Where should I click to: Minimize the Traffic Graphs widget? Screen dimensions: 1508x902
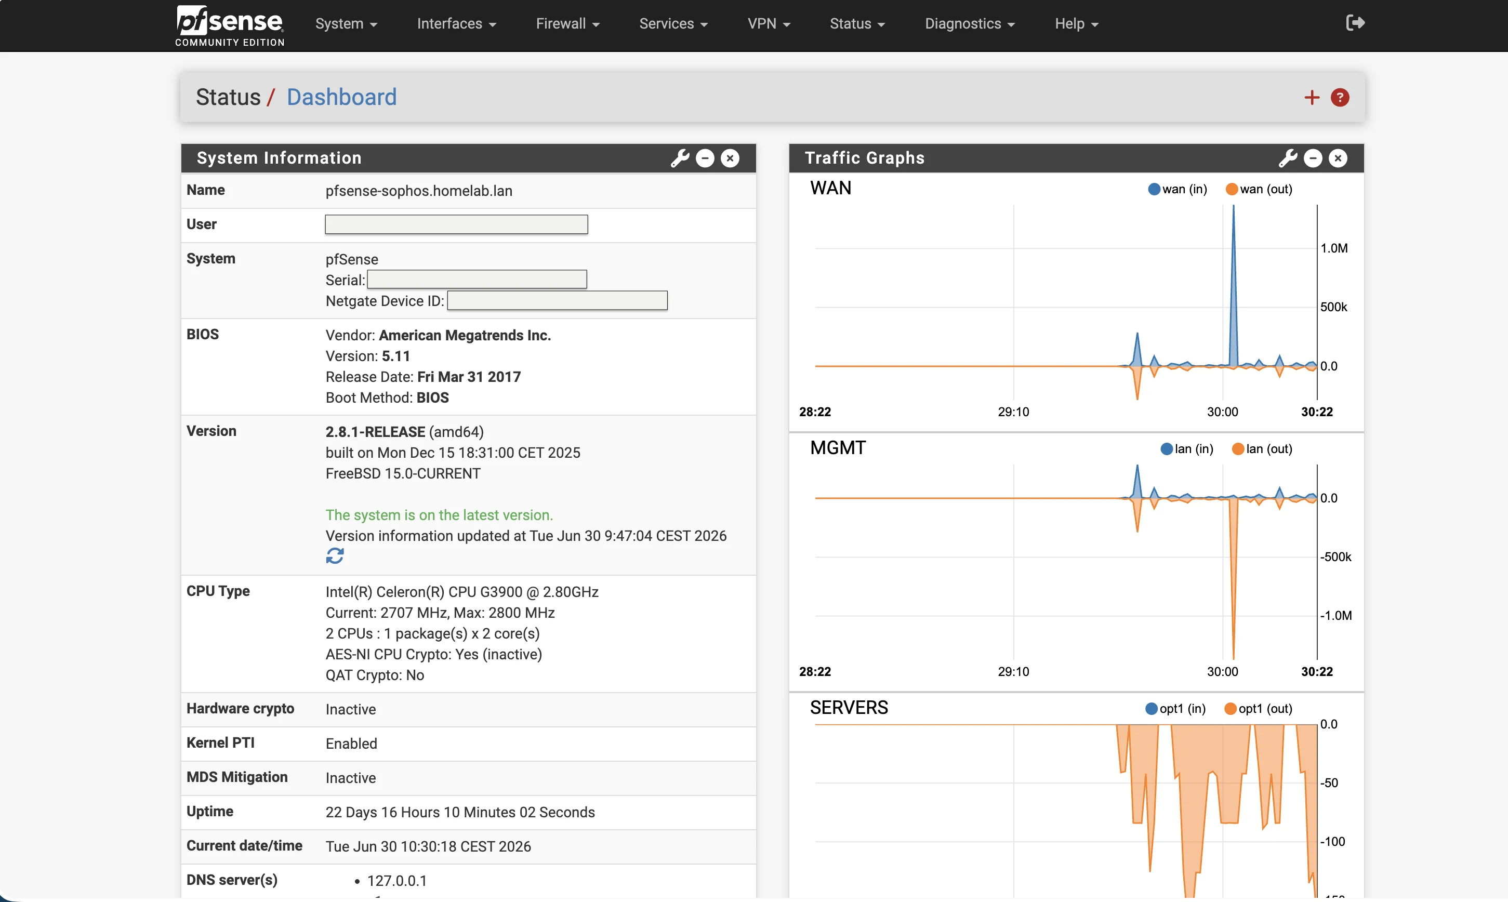(x=1313, y=158)
